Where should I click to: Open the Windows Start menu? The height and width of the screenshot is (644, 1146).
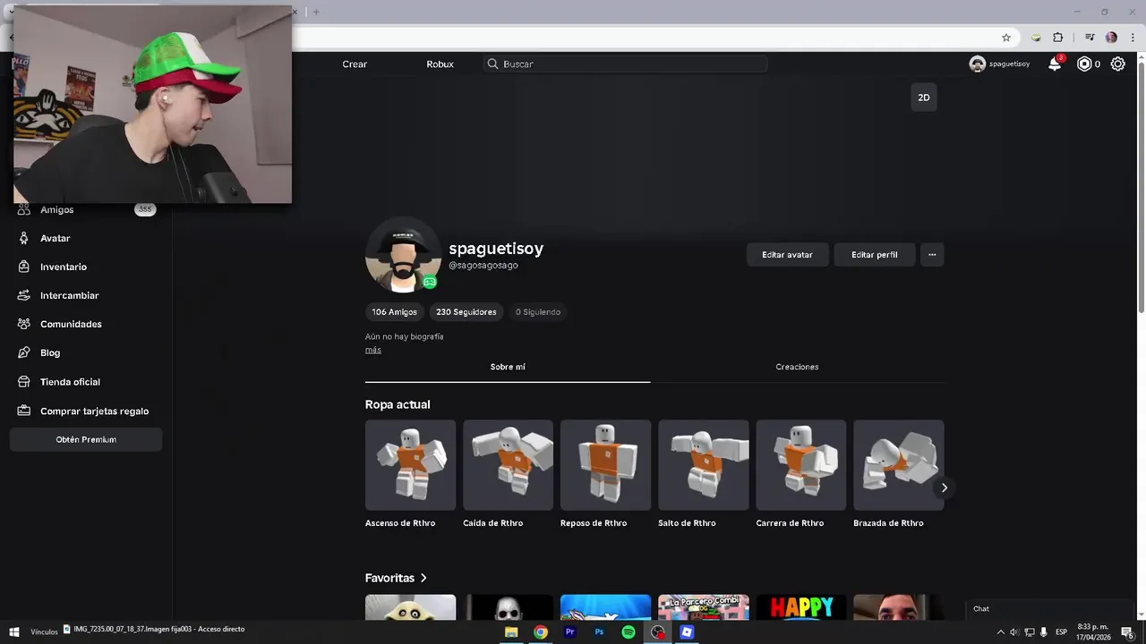[14, 631]
